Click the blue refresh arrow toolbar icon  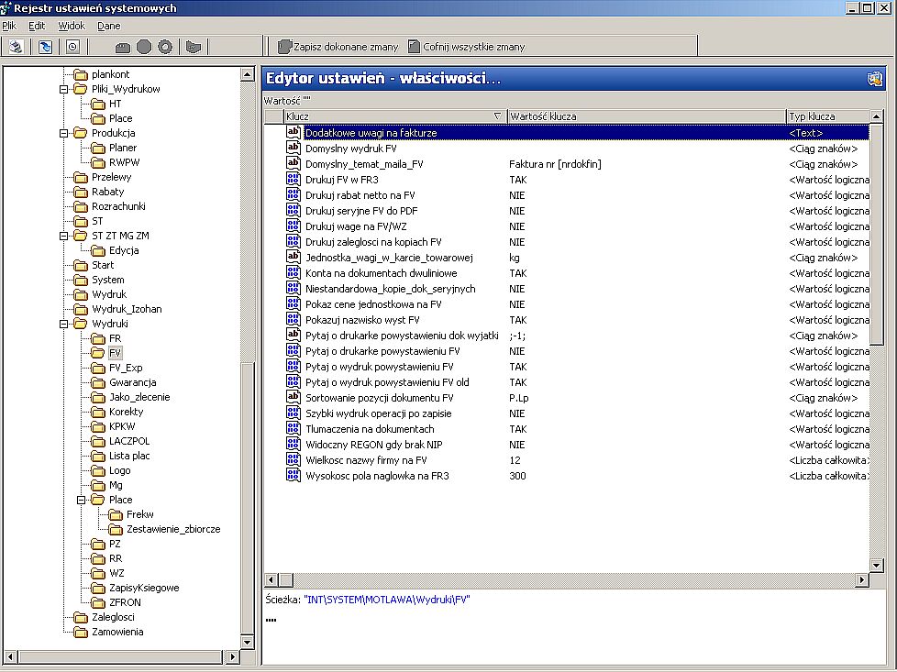(45, 47)
